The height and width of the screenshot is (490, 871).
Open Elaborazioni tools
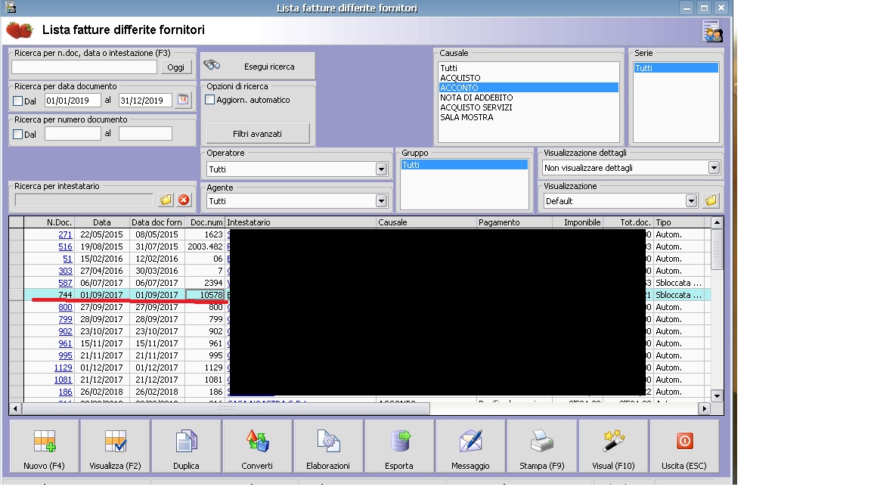point(328,446)
